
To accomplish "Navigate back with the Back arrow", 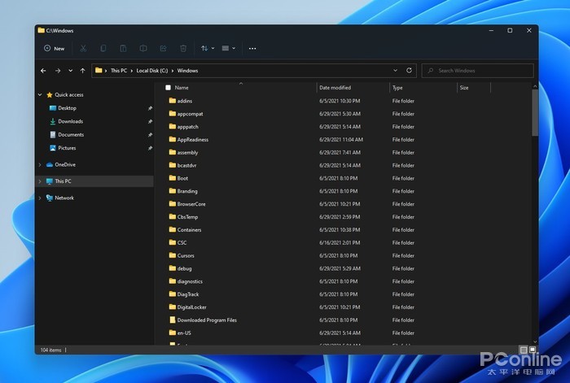I will coord(43,71).
